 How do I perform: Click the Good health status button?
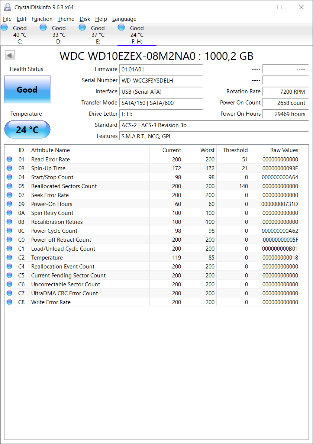(x=27, y=90)
